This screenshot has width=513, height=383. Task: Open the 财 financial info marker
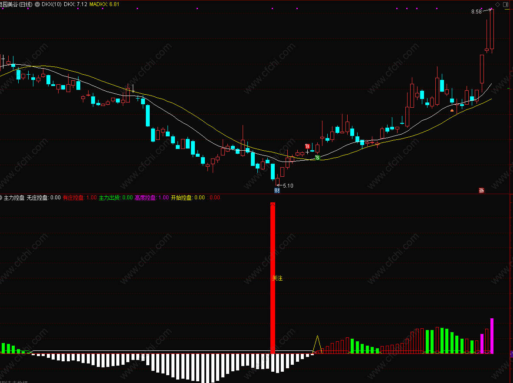[x=277, y=191]
